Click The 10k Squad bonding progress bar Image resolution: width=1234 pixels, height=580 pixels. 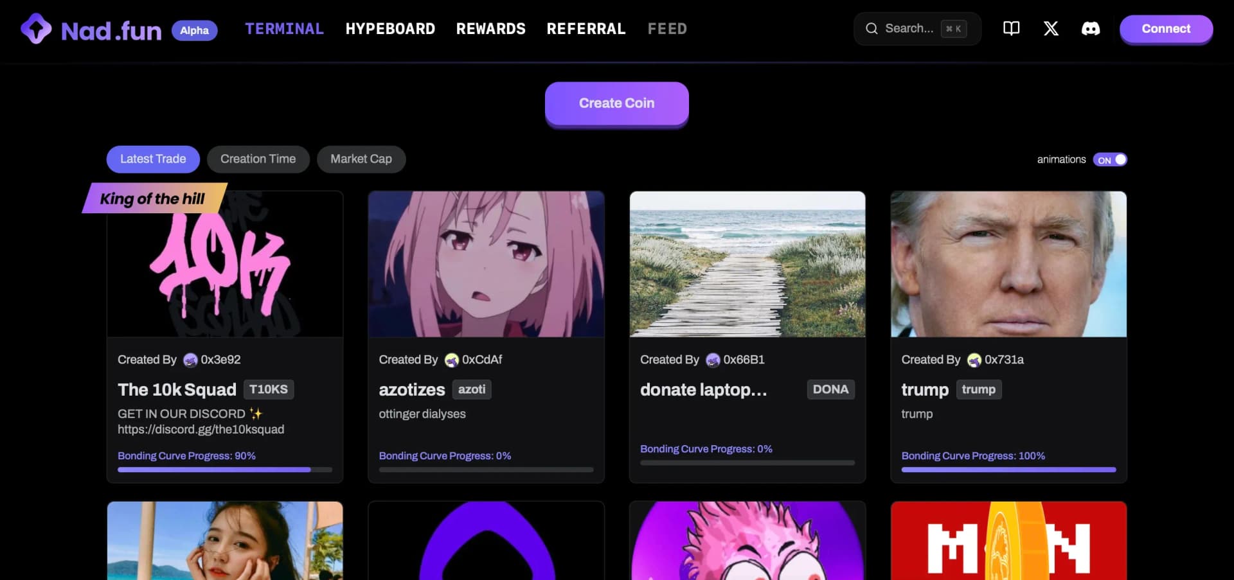tap(224, 470)
